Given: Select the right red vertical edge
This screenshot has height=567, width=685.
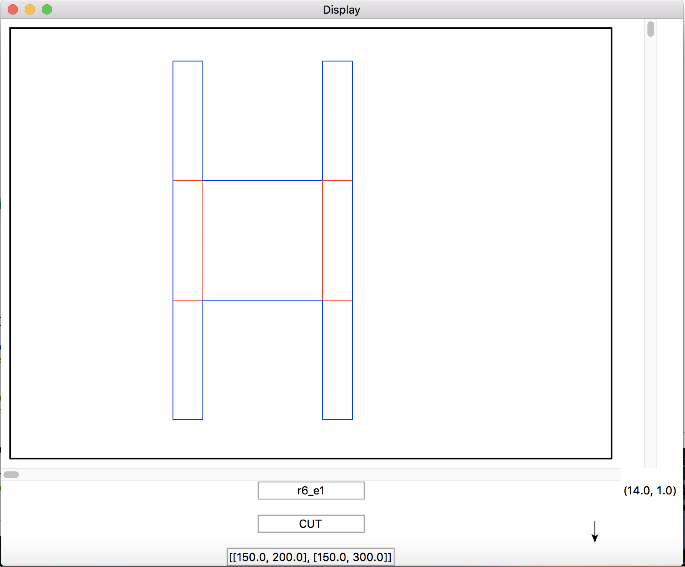Looking at the screenshot, I should point(322,240).
